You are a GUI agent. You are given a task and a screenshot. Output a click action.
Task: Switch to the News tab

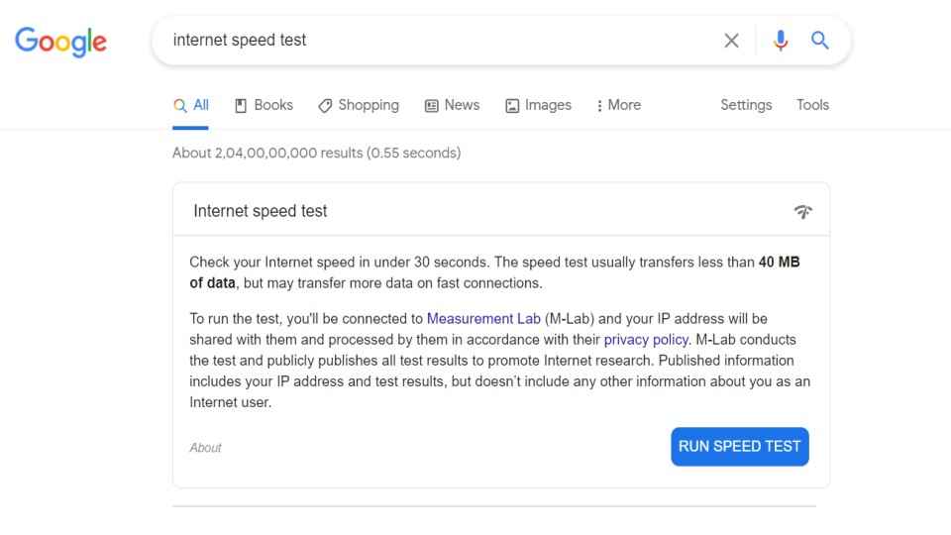[x=452, y=106]
